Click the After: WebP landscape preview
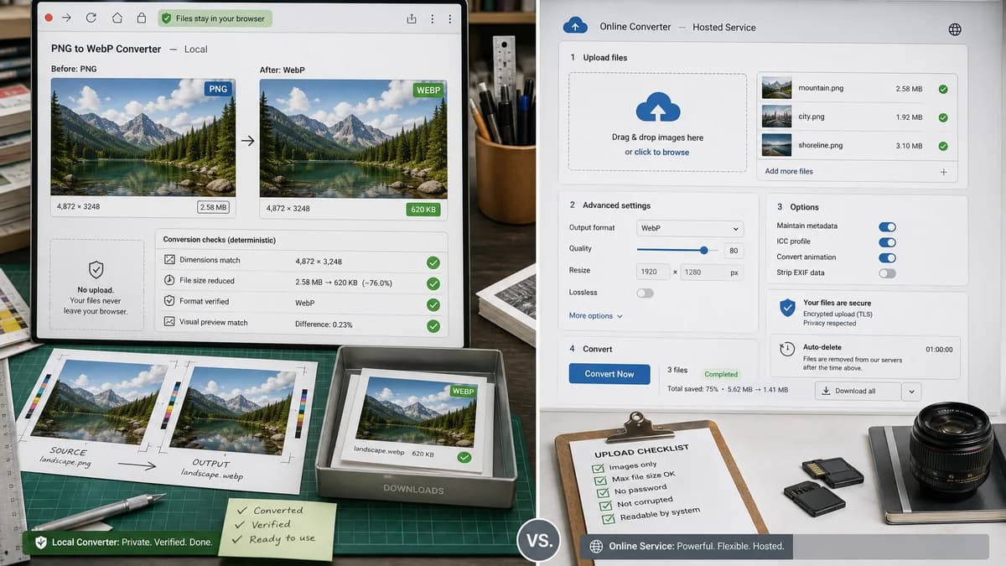1006x566 pixels. point(353,138)
